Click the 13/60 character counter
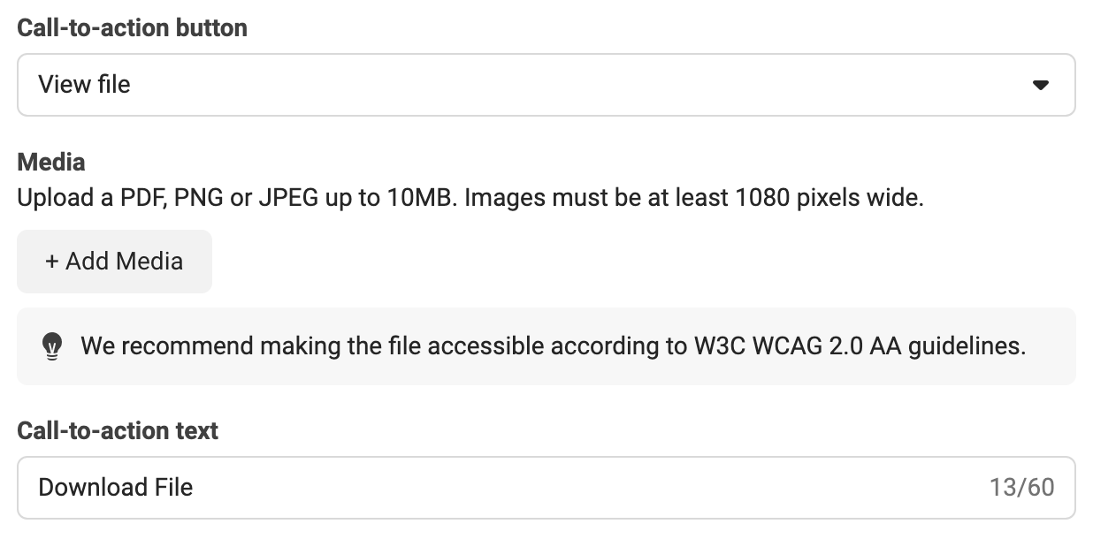1093x539 pixels. tap(1022, 488)
